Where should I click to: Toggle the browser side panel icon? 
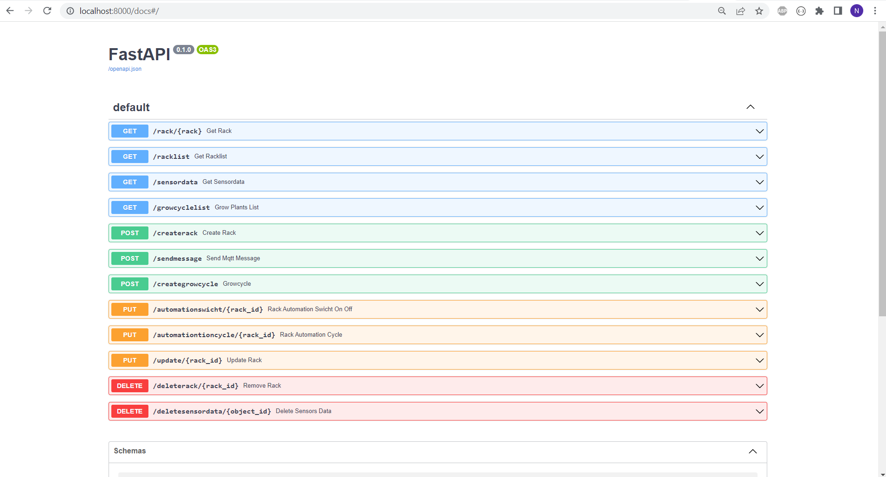click(838, 11)
